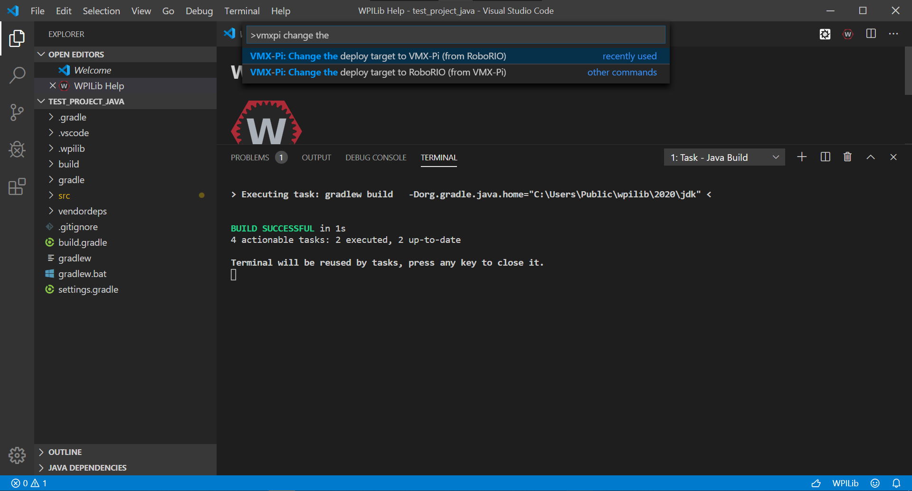Image resolution: width=912 pixels, height=491 pixels.
Task: Open the Search view icon
Action: 17,75
